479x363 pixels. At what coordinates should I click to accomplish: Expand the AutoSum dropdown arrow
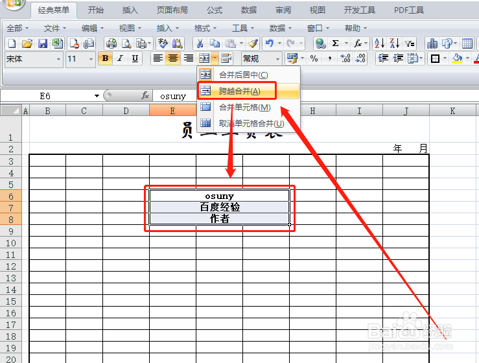pyautogui.click(x=346, y=43)
